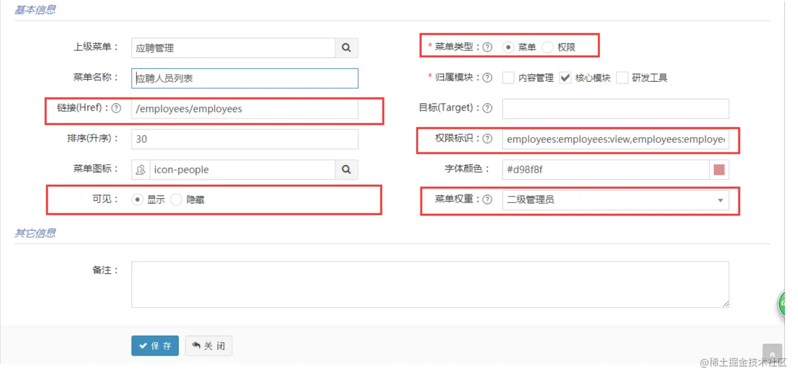Image resolution: width=798 pixels, height=379 pixels.
Task: Click search icon beside 上级菜单 field
Action: (347, 48)
